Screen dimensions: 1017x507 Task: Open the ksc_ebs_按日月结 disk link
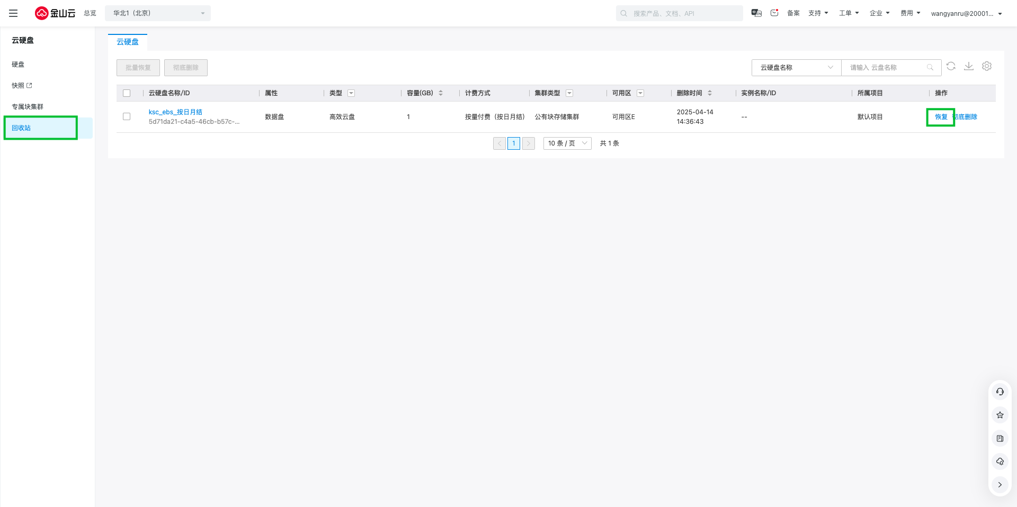click(x=175, y=112)
